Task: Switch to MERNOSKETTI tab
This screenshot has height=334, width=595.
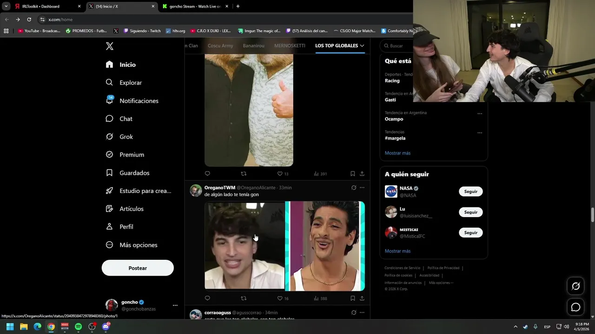Action: click(290, 45)
